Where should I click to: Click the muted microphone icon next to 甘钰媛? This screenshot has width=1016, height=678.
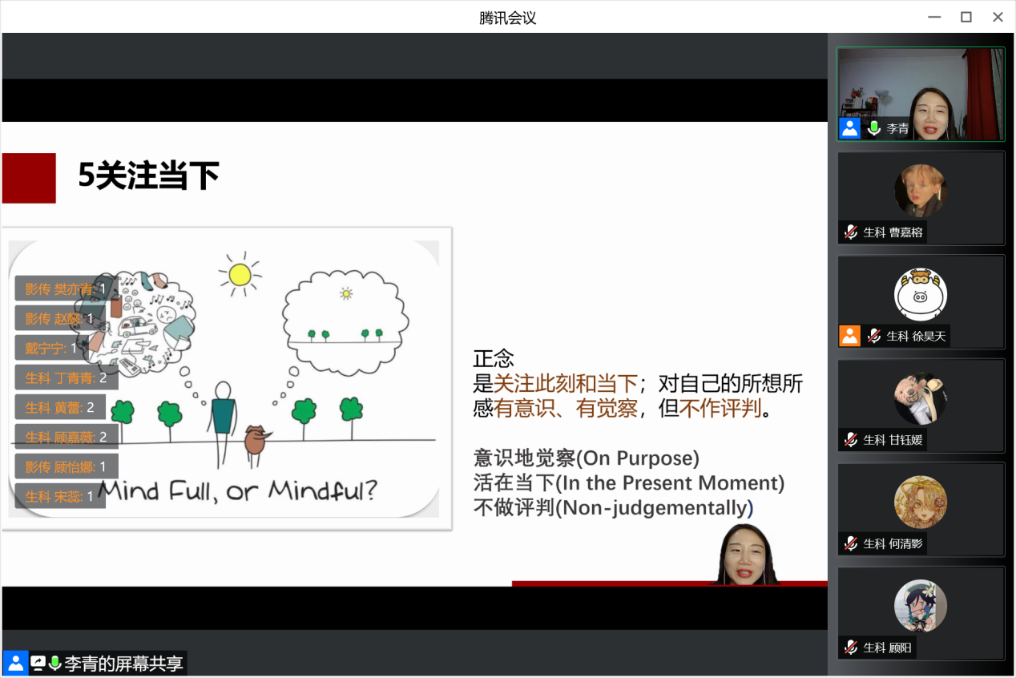pos(851,440)
